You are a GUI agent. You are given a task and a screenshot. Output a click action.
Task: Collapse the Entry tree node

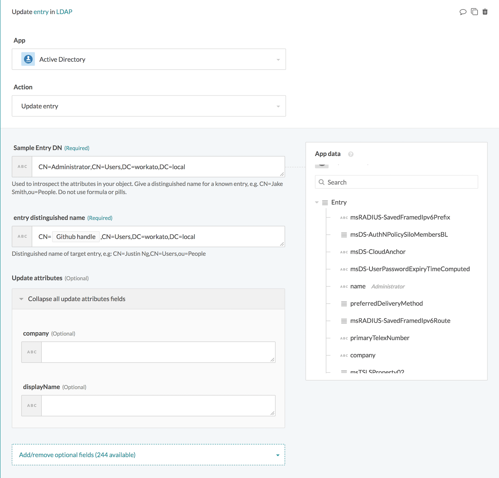(317, 202)
